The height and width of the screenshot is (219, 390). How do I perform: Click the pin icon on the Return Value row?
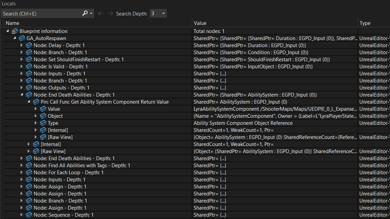point(36,102)
